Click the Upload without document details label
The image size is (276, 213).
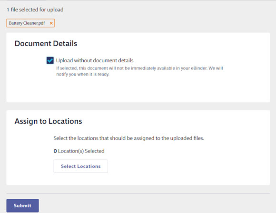[x=95, y=60]
